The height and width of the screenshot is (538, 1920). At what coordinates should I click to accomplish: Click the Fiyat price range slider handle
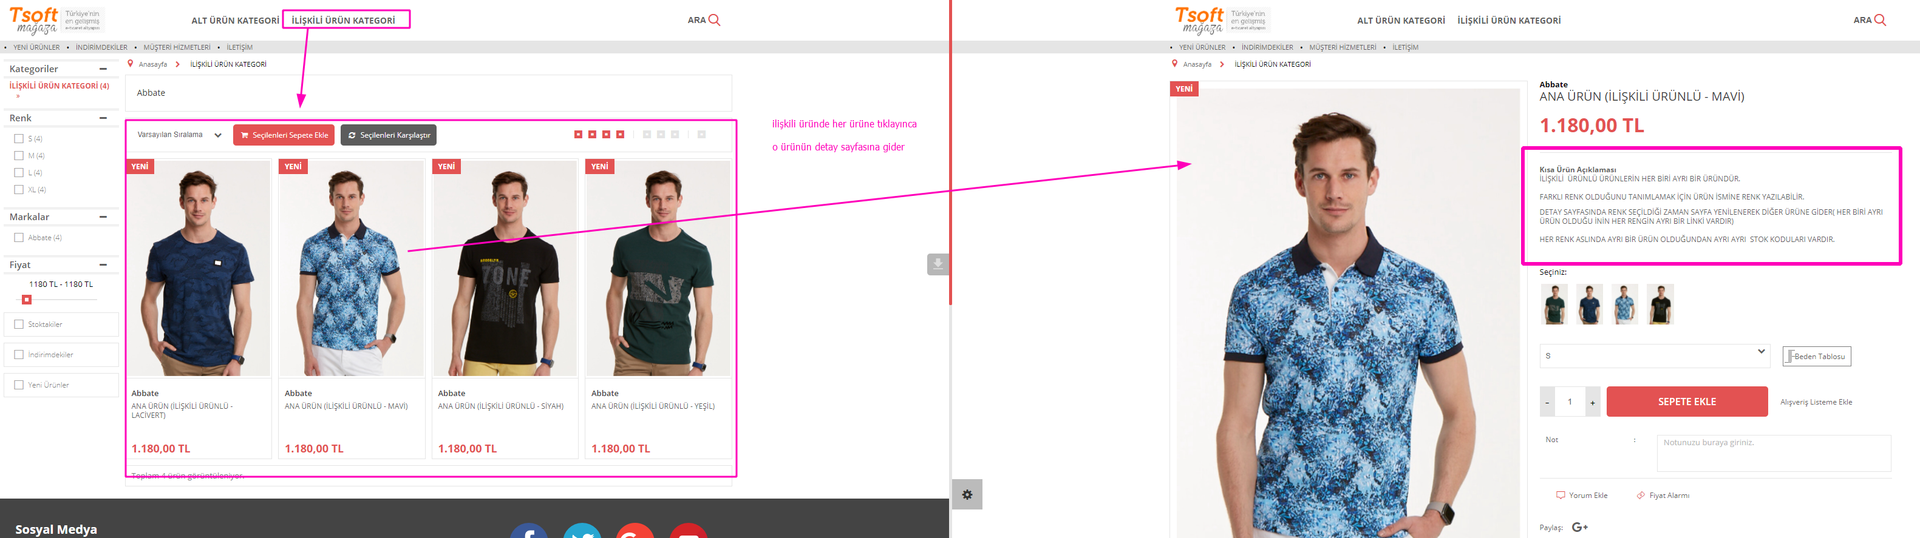(27, 299)
